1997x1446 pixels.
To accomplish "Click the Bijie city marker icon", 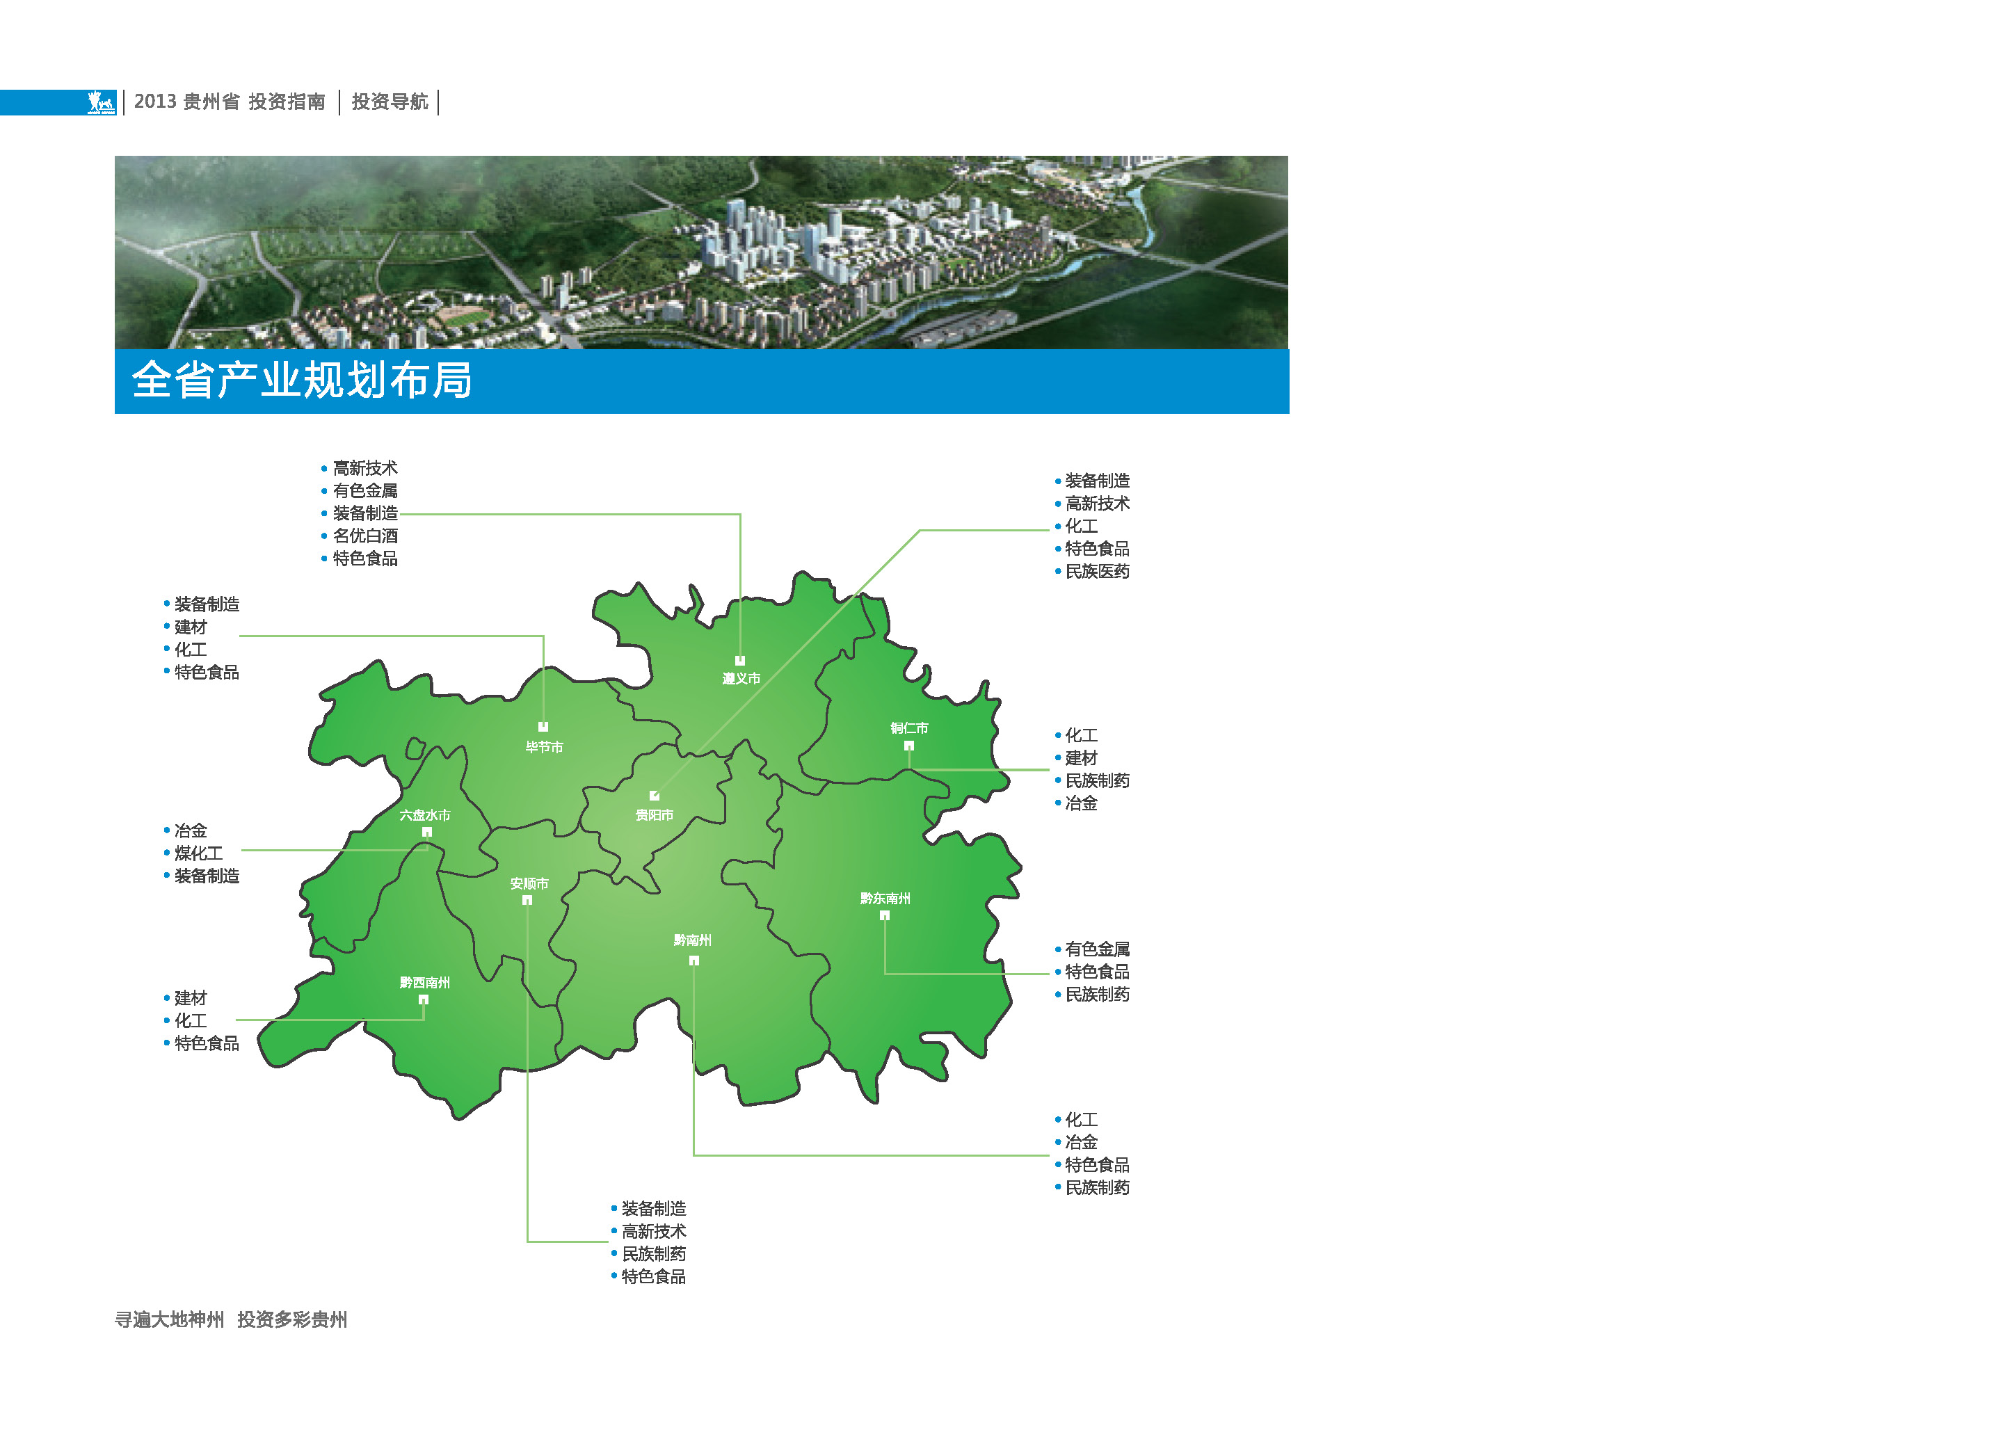I will 543,728.
